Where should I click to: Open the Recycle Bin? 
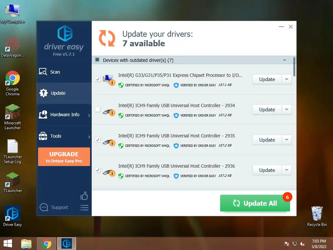click(x=317, y=216)
